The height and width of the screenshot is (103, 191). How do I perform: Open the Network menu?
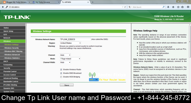coord(13,38)
